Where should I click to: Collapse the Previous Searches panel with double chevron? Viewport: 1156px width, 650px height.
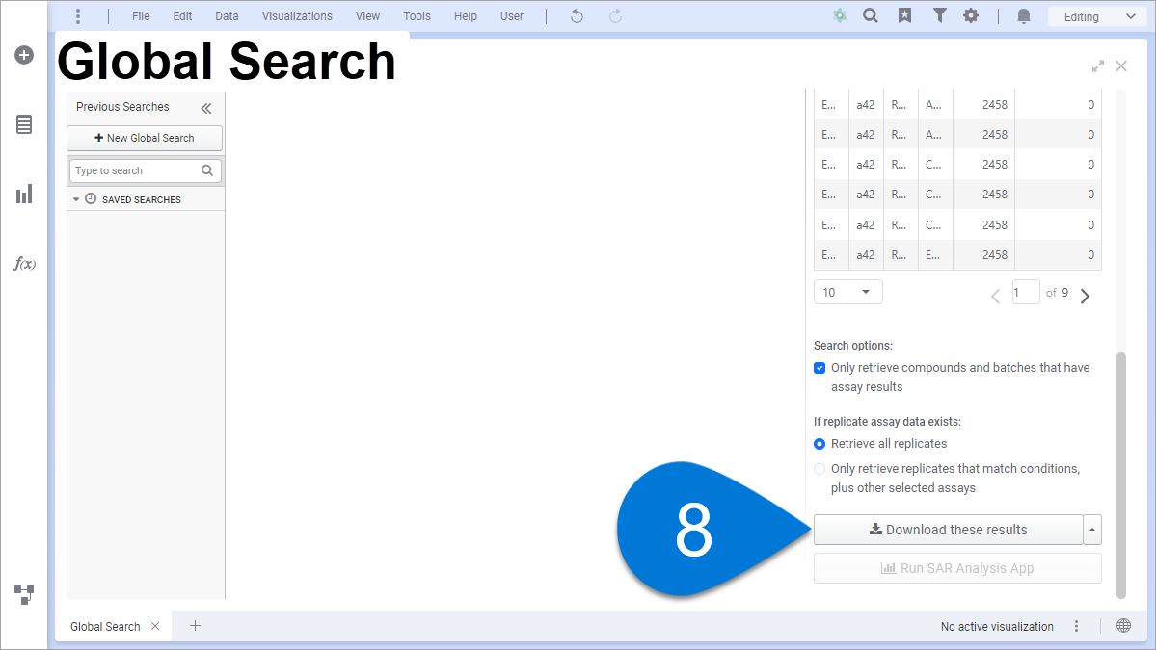(x=206, y=108)
